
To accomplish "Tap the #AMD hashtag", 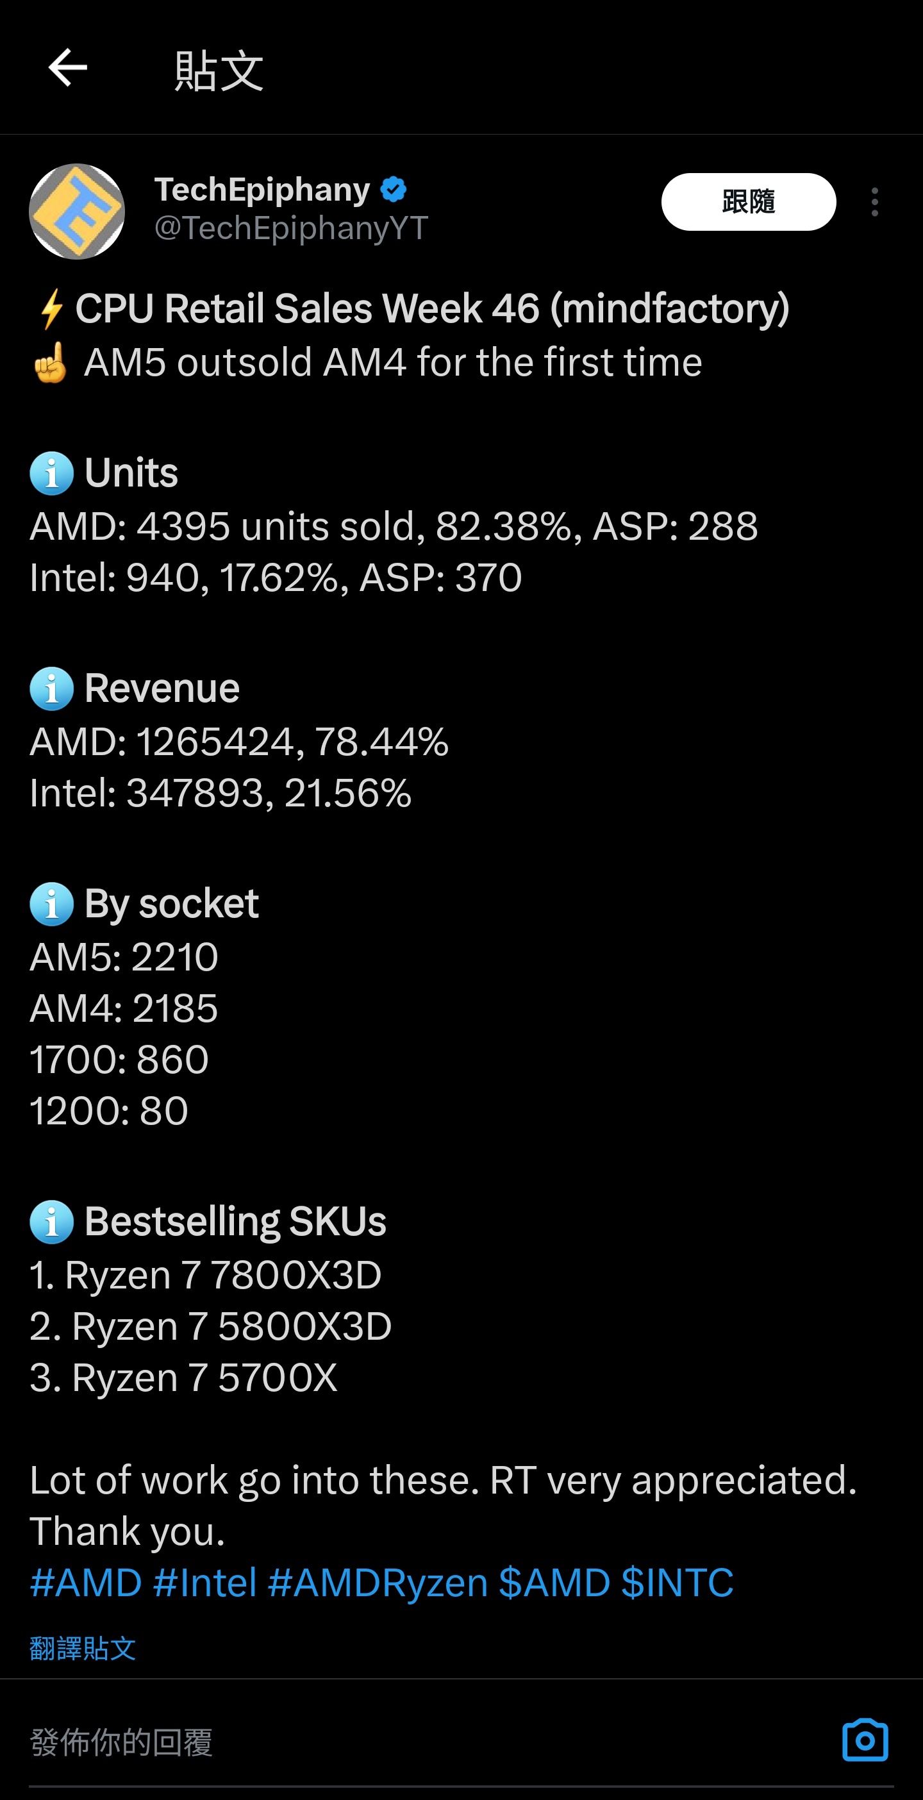I will coord(86,1583).
